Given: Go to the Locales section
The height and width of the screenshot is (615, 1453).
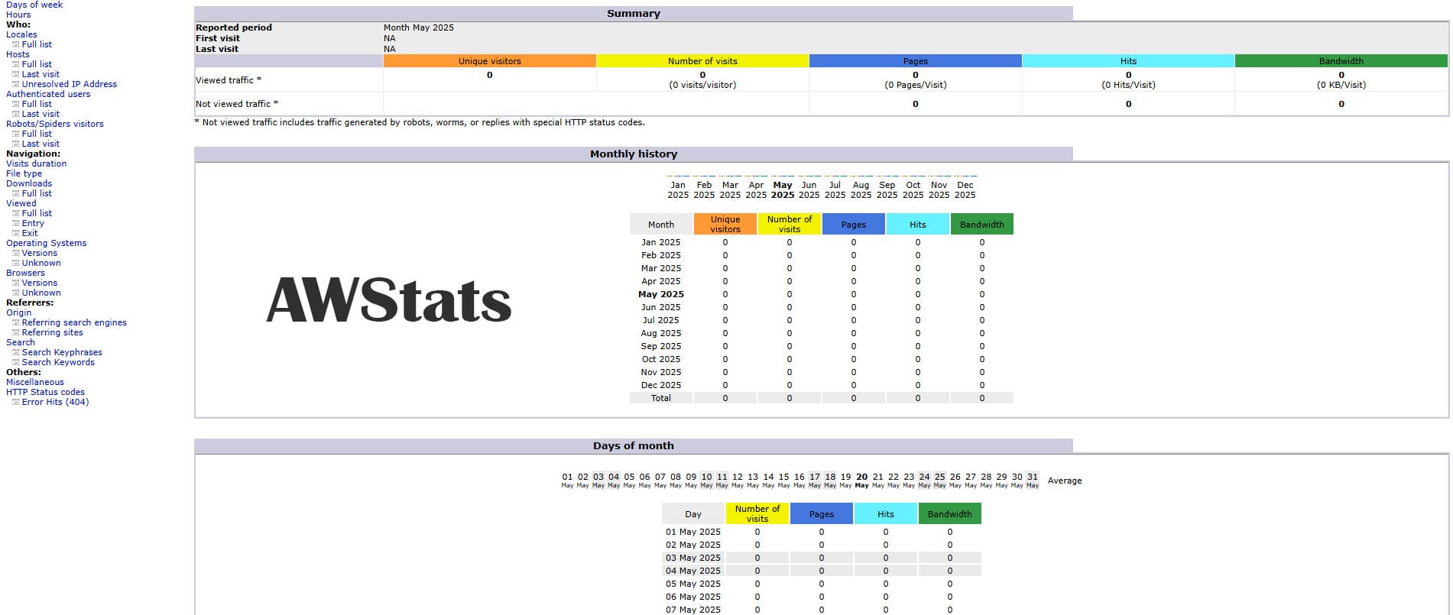Looking at the screenshot, I should tap(21, 34).
